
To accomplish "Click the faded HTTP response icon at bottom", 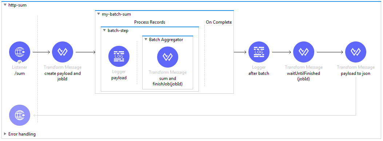I will (20, 115).
